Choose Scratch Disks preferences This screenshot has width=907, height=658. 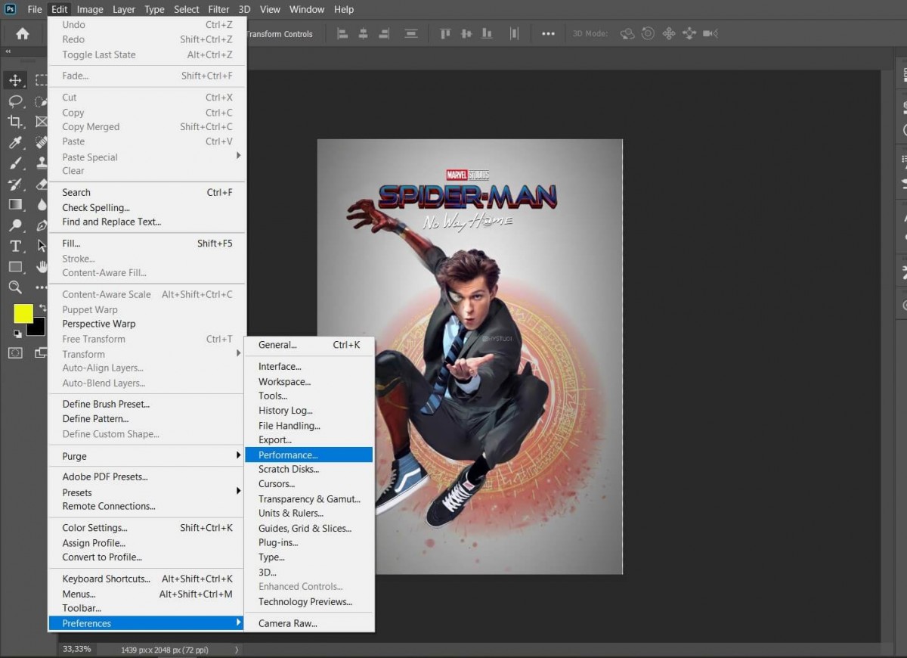point(309,469)
